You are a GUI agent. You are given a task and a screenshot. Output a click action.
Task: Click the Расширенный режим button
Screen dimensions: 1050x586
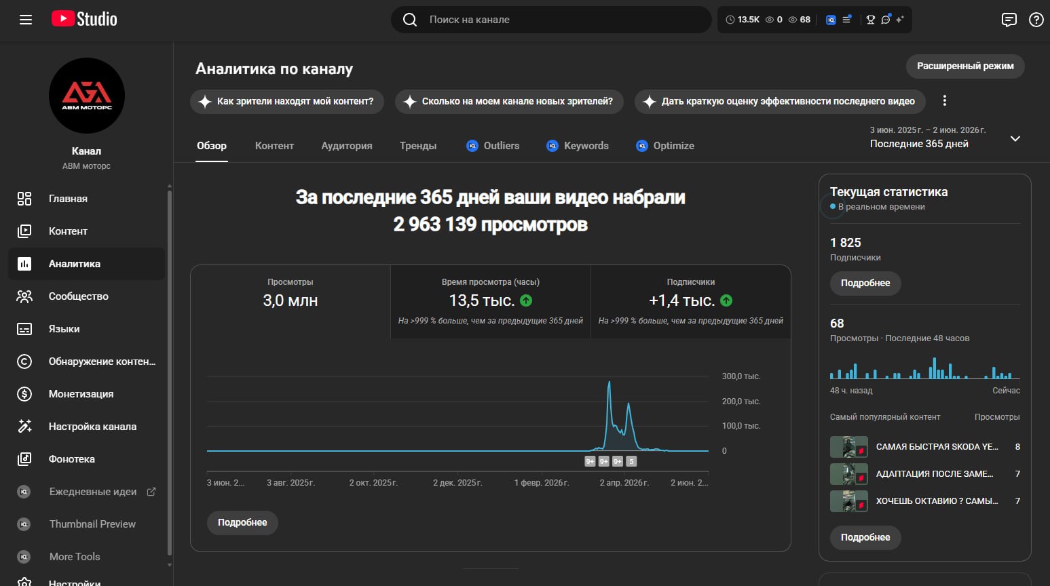(965, 66)
